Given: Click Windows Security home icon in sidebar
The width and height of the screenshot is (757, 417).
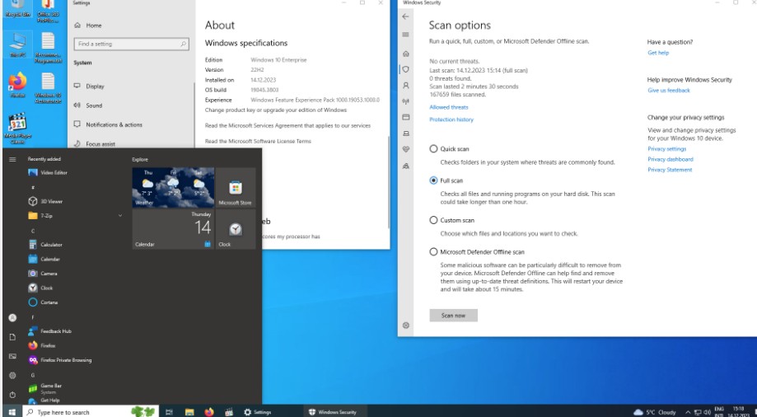Looking at the screenshot, I should click(x=405, y=54).
